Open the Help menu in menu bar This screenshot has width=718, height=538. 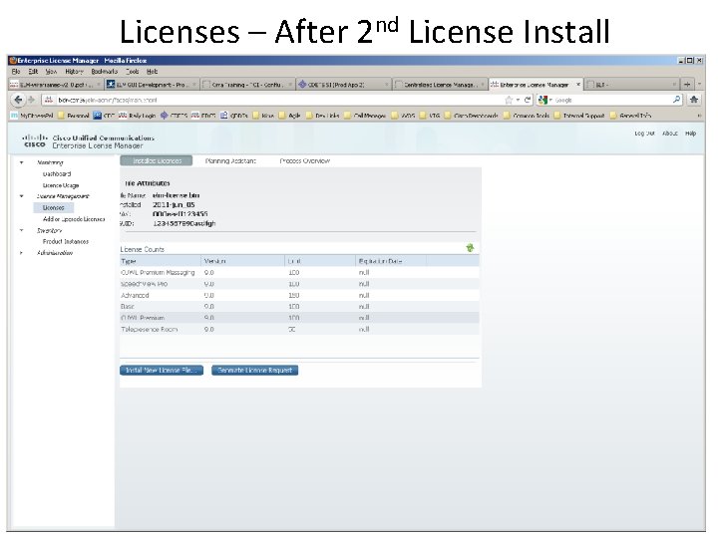tap(152, 72)
